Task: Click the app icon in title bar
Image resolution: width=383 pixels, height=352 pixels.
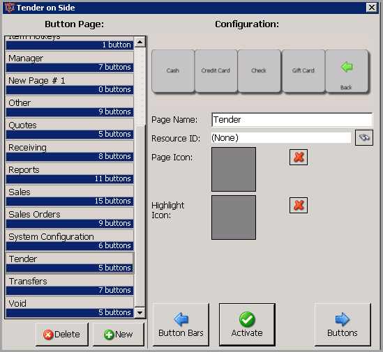Action: click(x=10, y=8)
